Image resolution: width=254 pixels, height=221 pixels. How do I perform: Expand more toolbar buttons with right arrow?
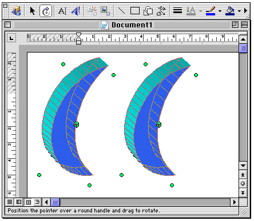[246, 11]
